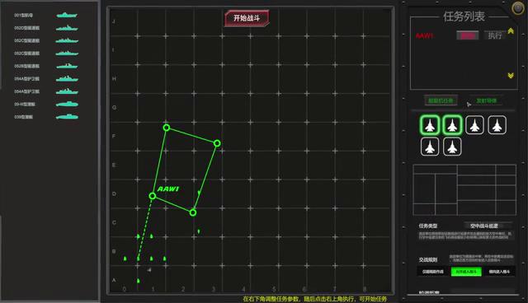This screenshot has width=528, height=303.
Task: Select the third fighter jet icon in top row
Action: tap(474, 125)
